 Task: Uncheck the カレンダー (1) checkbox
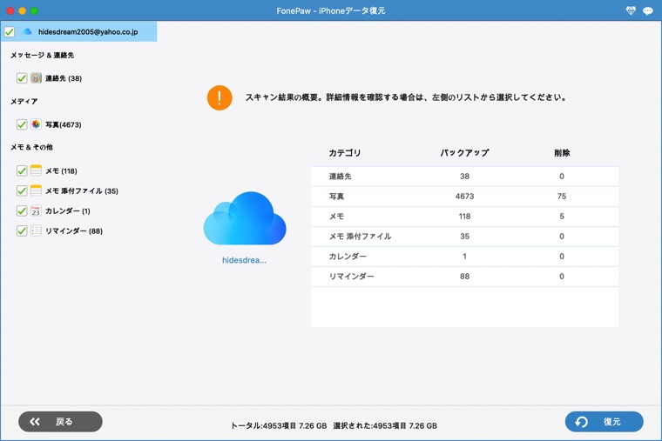(22, 210)
